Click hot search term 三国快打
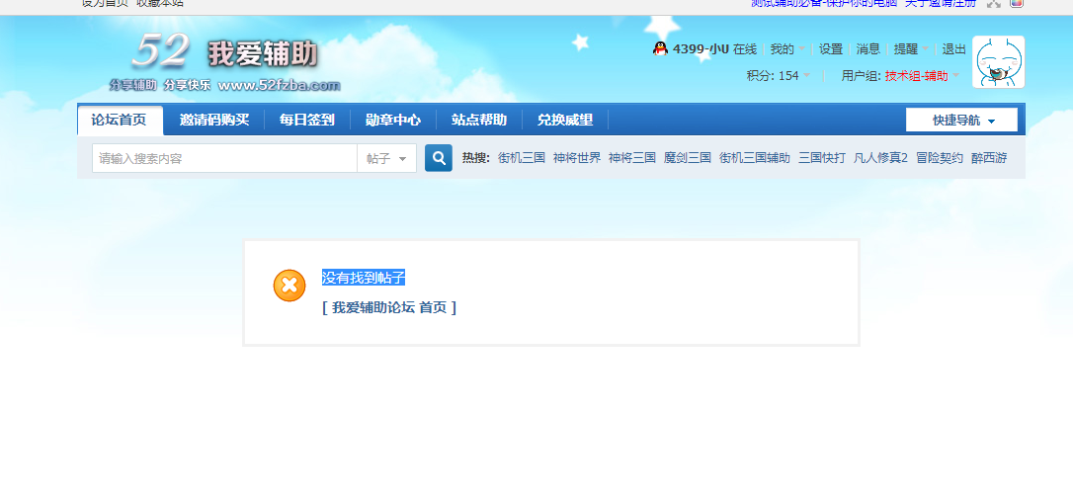Viewport: 1073px width, 496px height. [822, 158]
